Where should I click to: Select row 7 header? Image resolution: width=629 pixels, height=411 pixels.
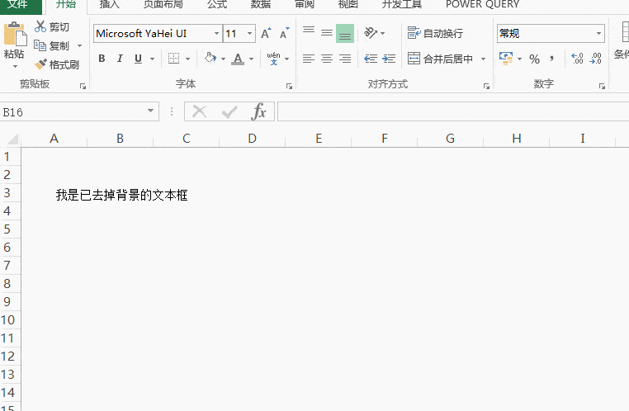[10, 265]
